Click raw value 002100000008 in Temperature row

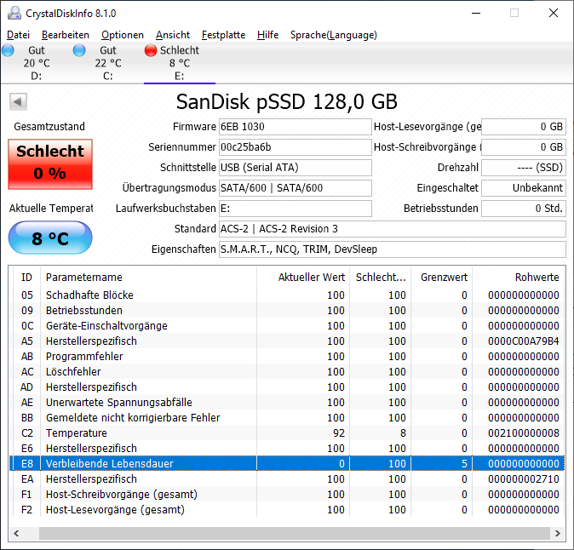(x=524, y=433)
